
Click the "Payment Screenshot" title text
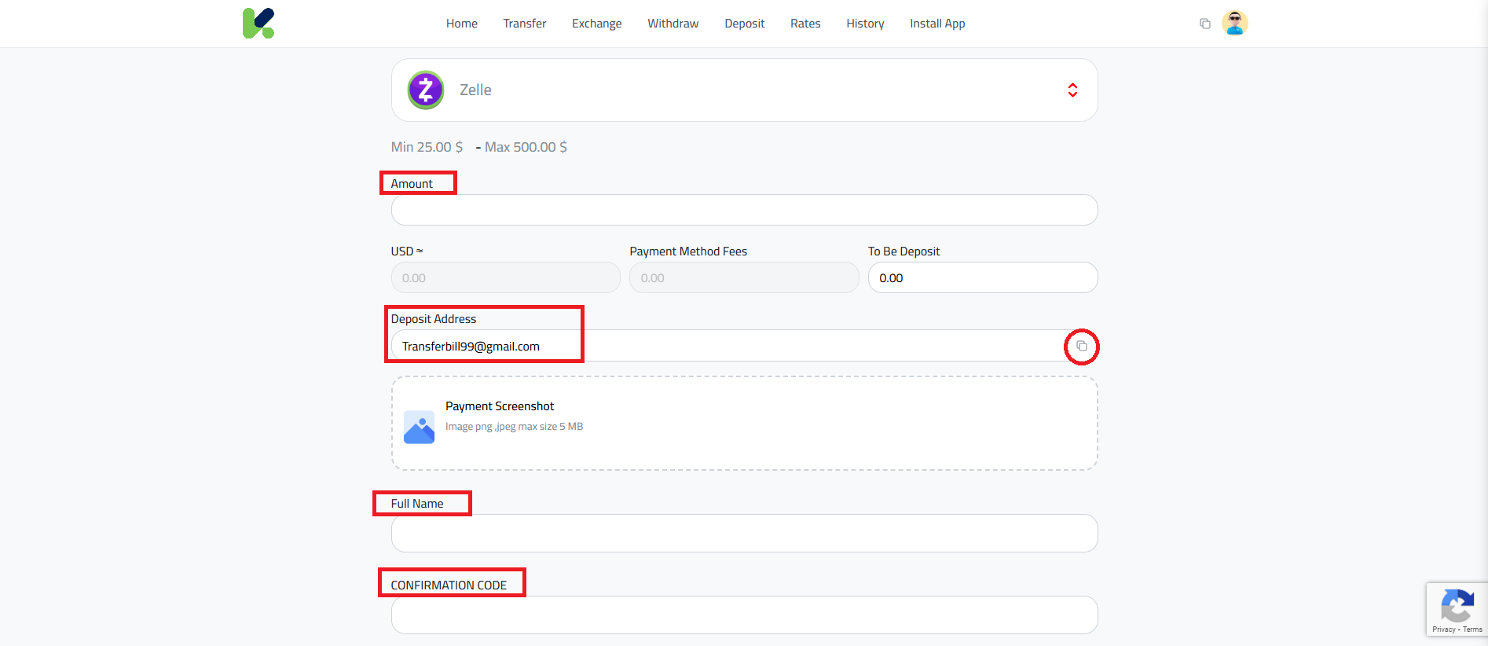coord(500,406)
